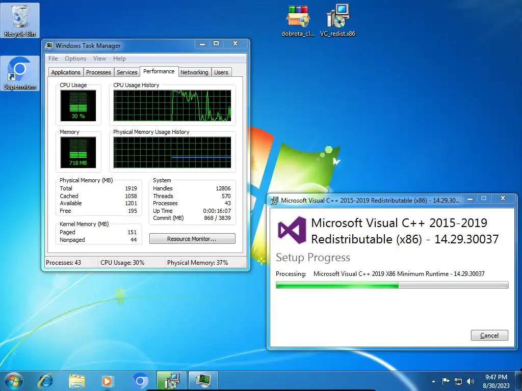Open the volume speaker tray icon
The height and width of the screenshot is (391, 522).
471,381
